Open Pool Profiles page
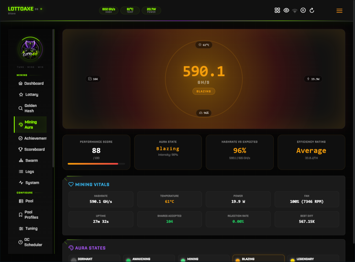 (x=30, y=215)
